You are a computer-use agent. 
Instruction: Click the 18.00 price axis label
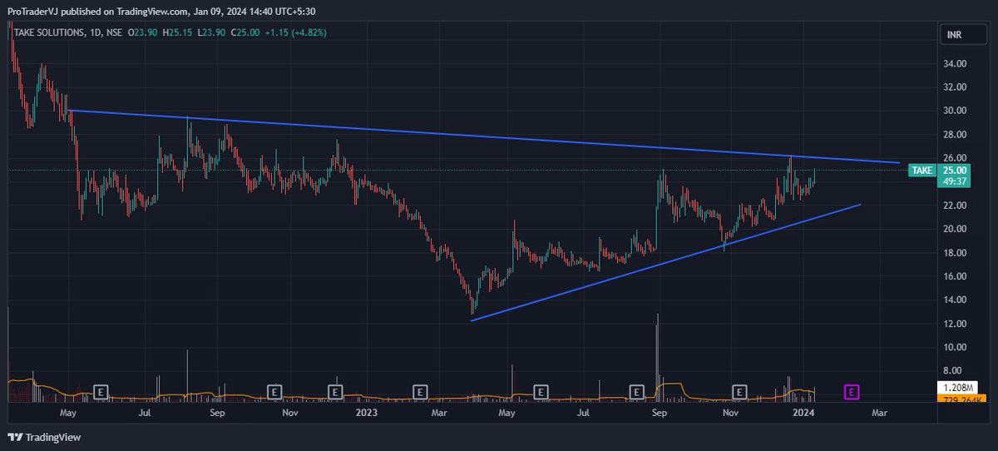point(953,253)
